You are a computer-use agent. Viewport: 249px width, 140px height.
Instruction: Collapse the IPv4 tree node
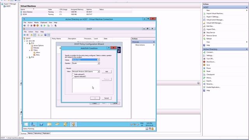27,43
